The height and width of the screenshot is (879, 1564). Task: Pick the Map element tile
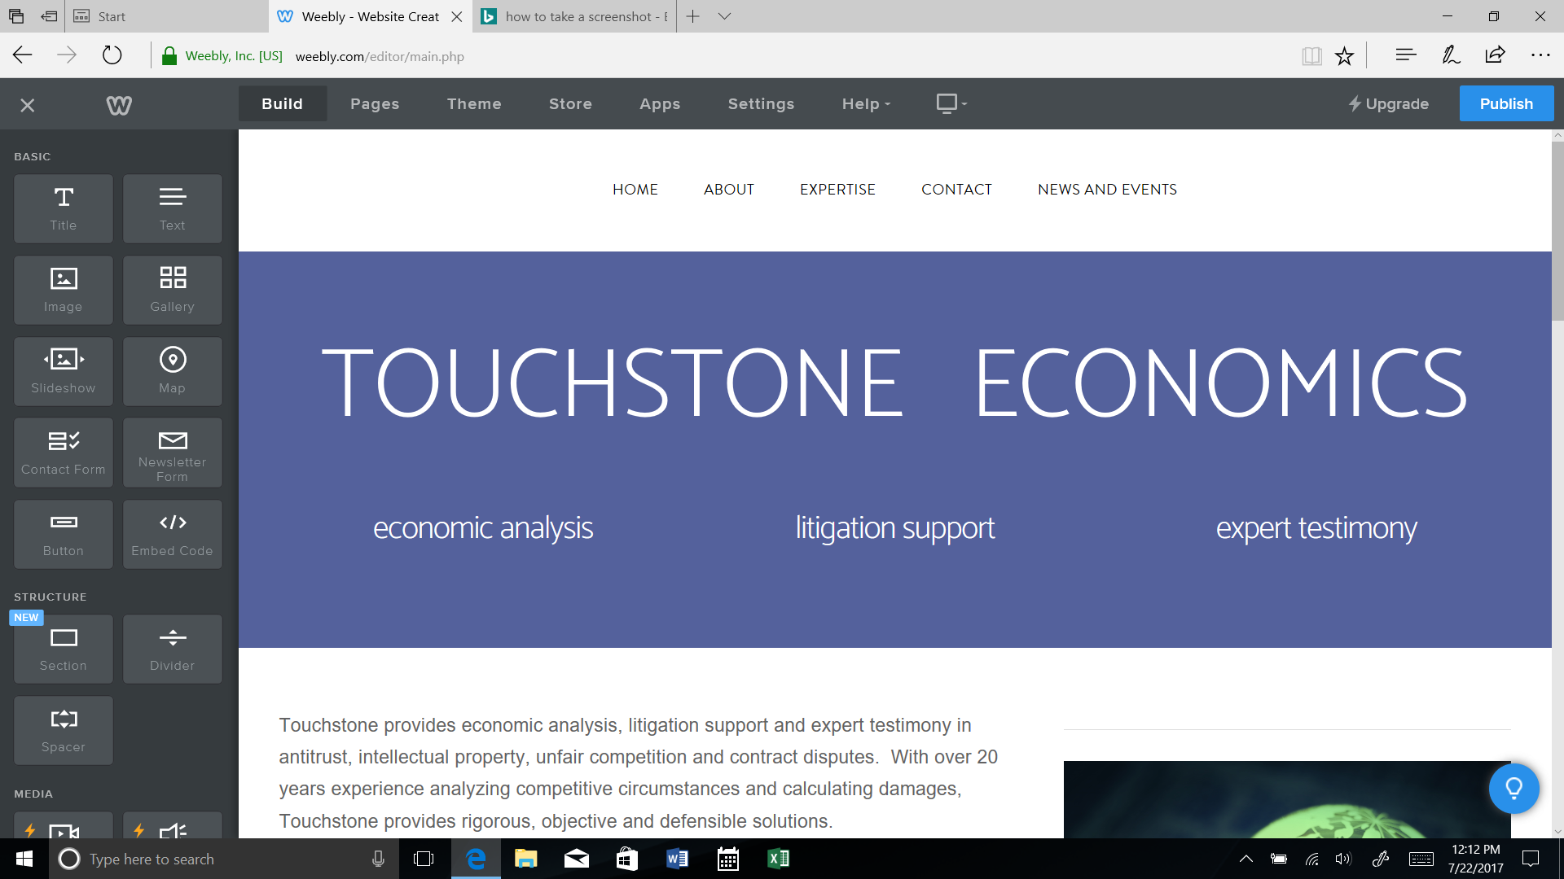point(172,371)
